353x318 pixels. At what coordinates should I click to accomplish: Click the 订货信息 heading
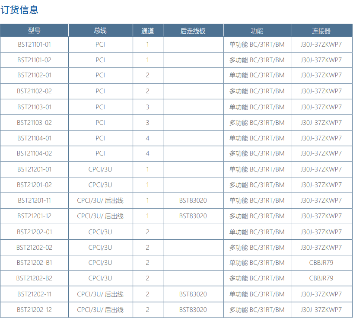[x=19, y=10]
